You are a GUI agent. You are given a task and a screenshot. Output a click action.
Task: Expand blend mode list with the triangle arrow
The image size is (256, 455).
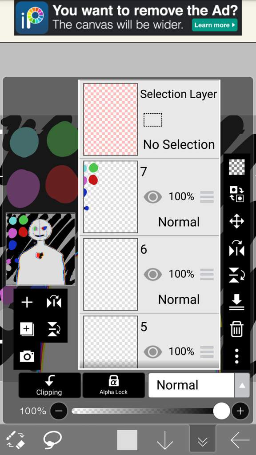(x=242, y=385)
